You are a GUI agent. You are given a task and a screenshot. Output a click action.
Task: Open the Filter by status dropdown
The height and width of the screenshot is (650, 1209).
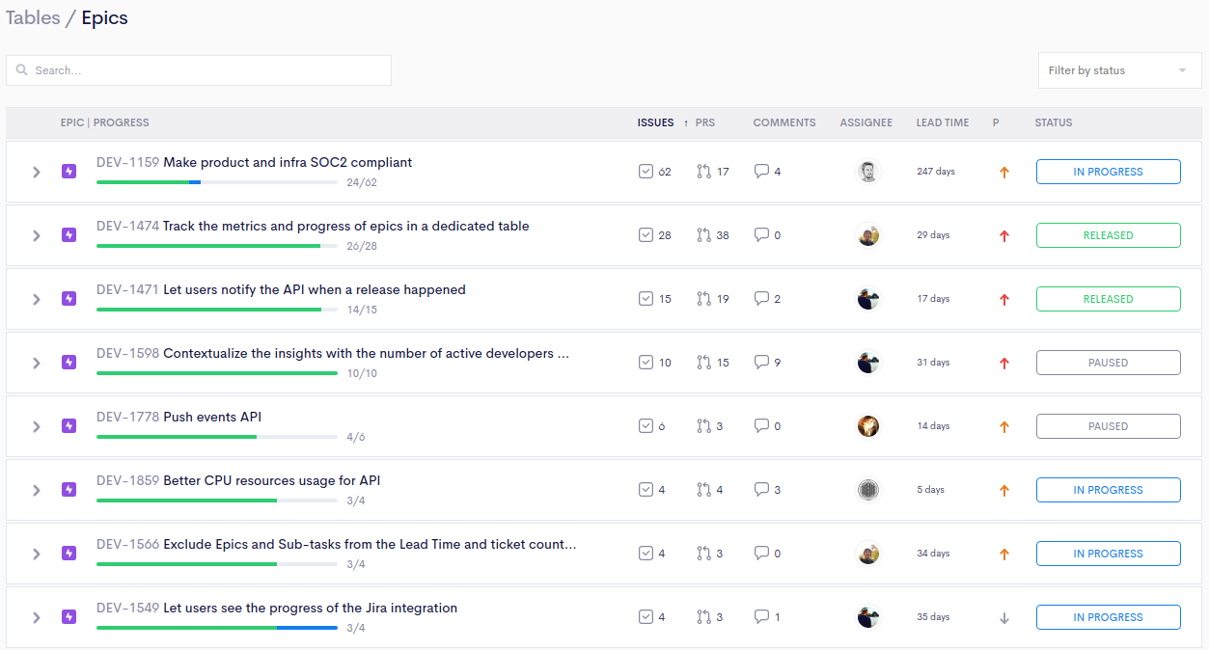pos(1119,70)
